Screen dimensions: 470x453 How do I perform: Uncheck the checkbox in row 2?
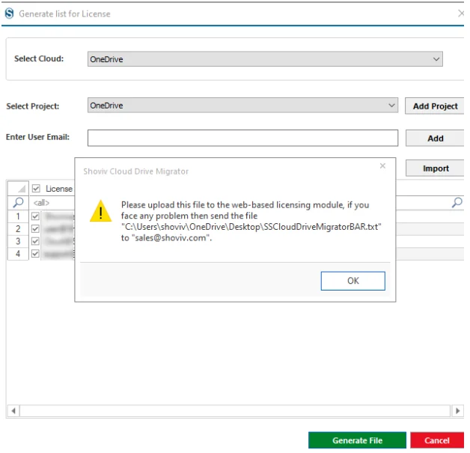tap(35, 229)
